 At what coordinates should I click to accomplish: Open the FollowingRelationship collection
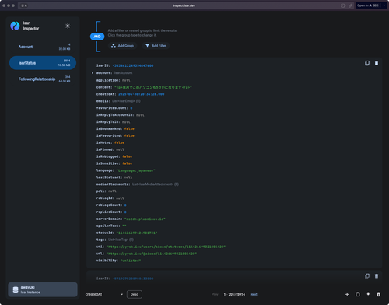point(43,79)
